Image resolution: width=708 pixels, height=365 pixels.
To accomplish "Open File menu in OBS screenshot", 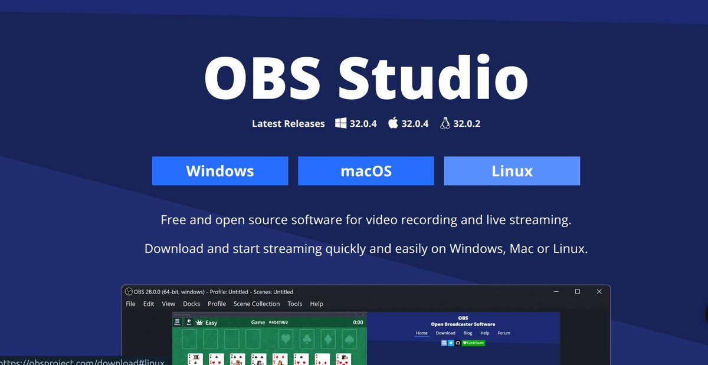I will tap(131, 304).
